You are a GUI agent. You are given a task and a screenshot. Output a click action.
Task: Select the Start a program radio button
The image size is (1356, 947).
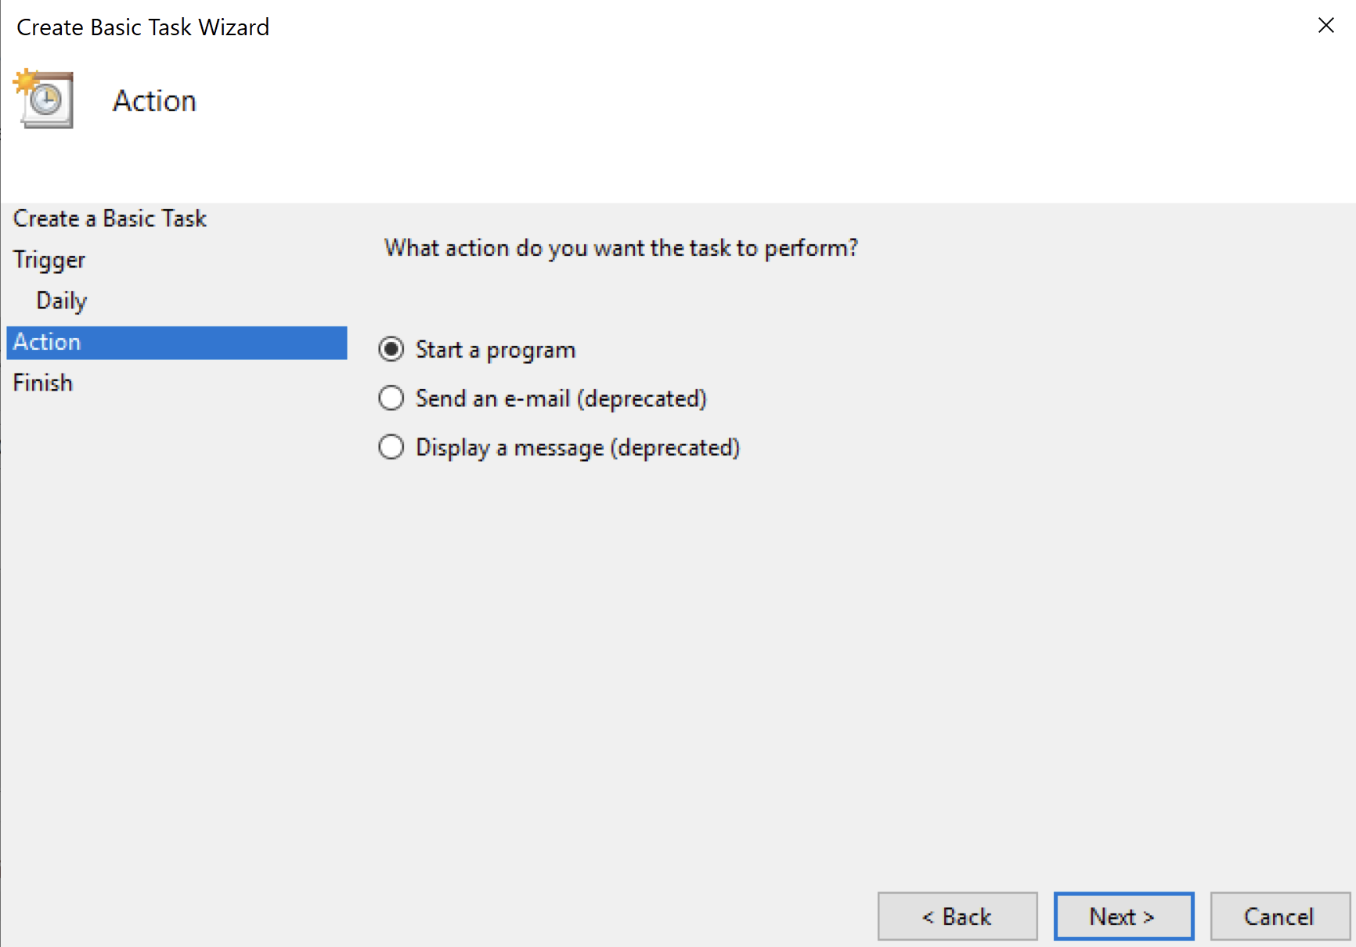391,349
